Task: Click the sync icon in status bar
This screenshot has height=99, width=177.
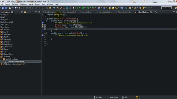Action: [x=137, y=97]
